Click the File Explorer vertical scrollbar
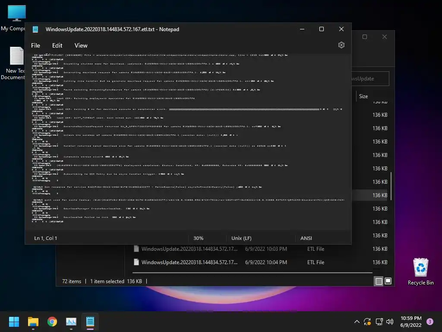442x332 pixels. pos(391,186)
